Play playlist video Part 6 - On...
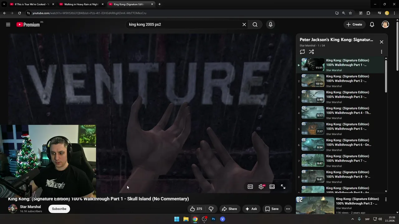 tap(341, 145)
